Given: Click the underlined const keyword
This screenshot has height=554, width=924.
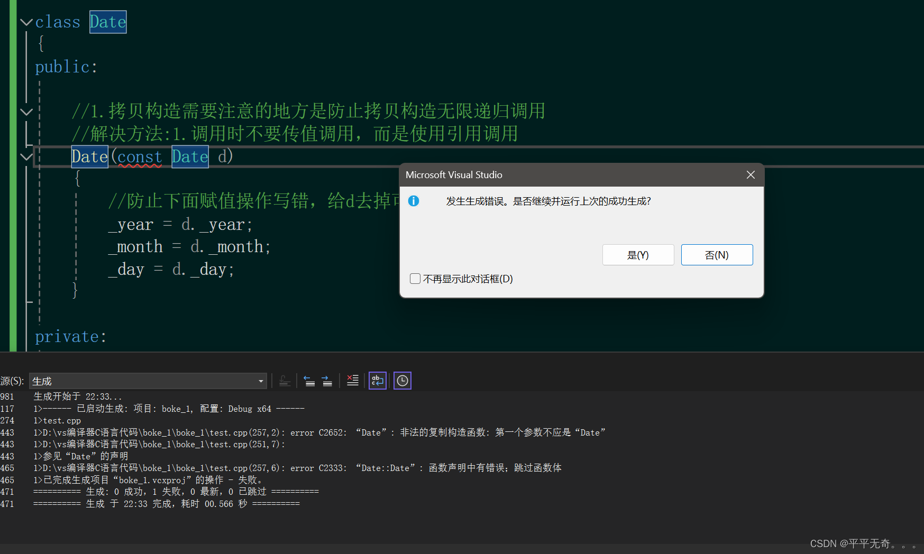Looking at the screenshot, I should point(140,156).
